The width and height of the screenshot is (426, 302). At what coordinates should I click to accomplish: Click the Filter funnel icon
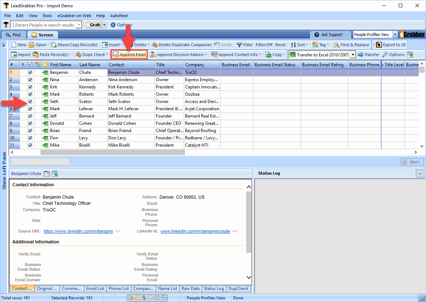239,45
